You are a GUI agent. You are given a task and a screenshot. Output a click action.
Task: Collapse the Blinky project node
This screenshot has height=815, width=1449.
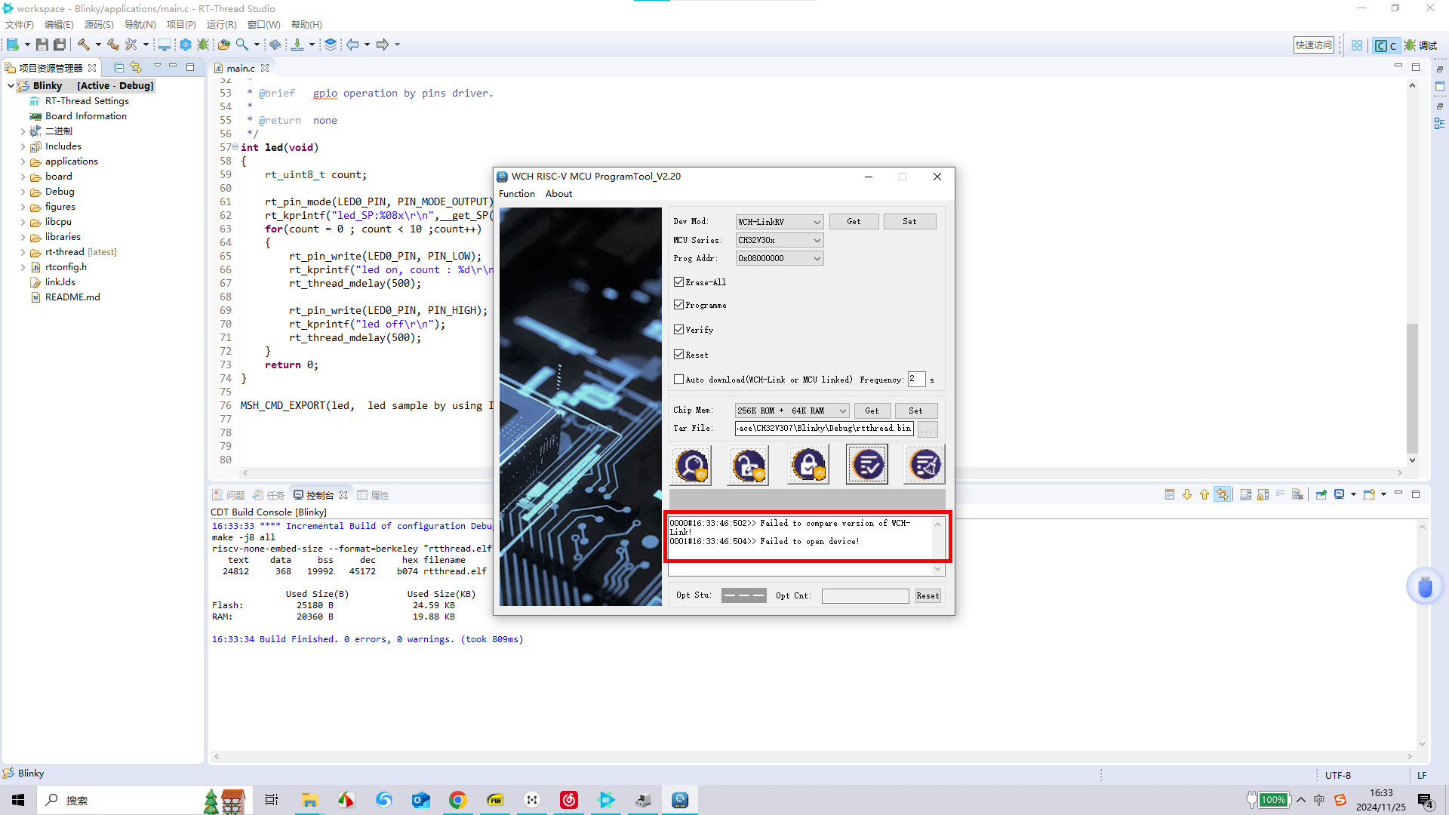(x=11, y=86)
